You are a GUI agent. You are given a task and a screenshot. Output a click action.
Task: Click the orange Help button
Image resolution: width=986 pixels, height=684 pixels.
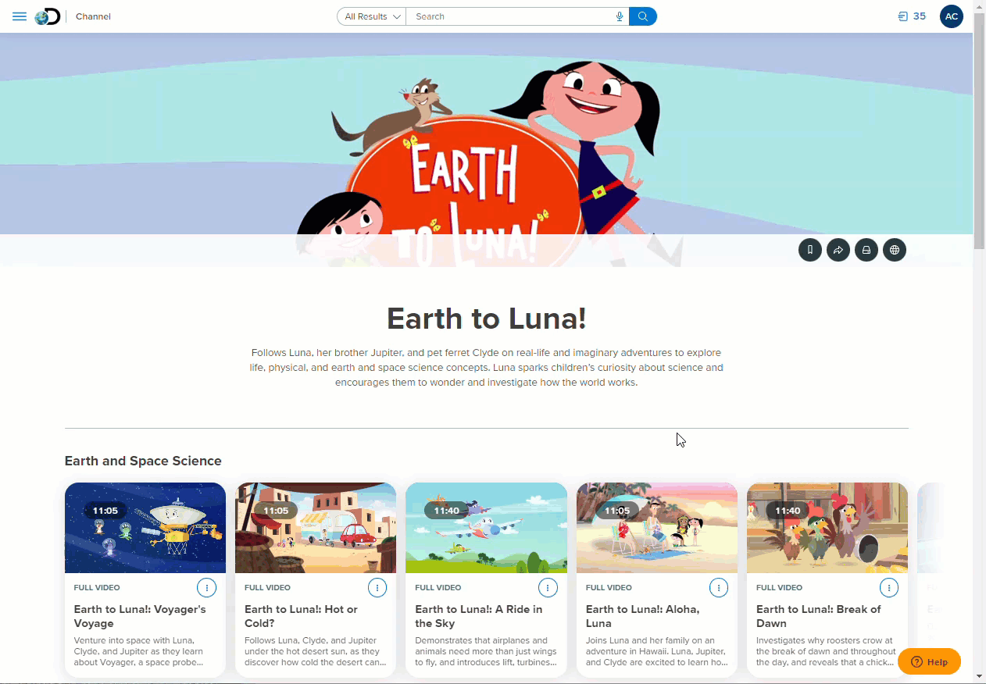pyautogui.click(x=929, y=661)
